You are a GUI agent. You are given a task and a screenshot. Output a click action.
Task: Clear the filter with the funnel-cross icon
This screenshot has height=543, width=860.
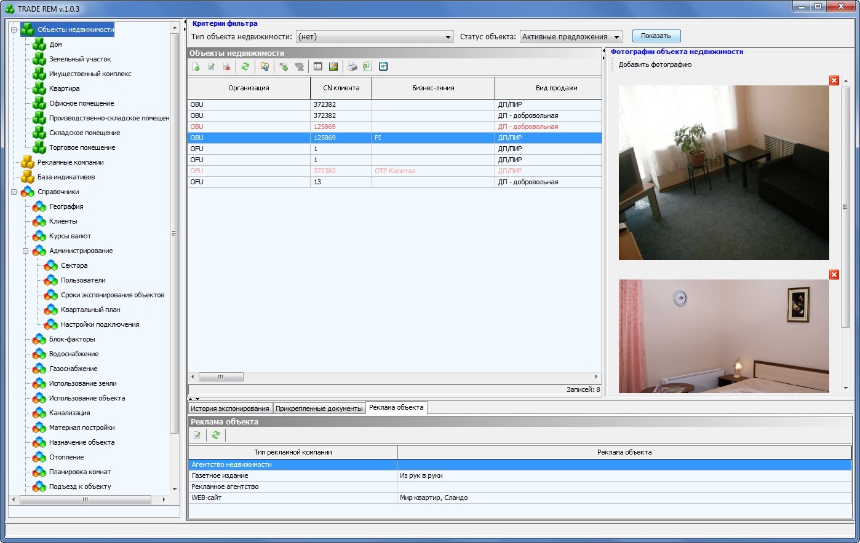[x=299, y=66]
